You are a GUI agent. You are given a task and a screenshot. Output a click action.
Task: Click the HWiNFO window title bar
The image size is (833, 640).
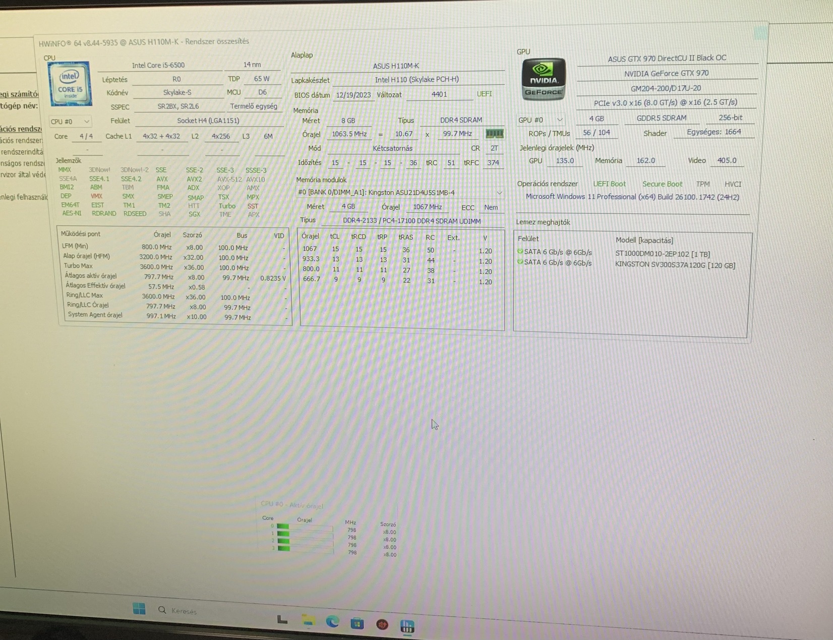tap(393, 40)
